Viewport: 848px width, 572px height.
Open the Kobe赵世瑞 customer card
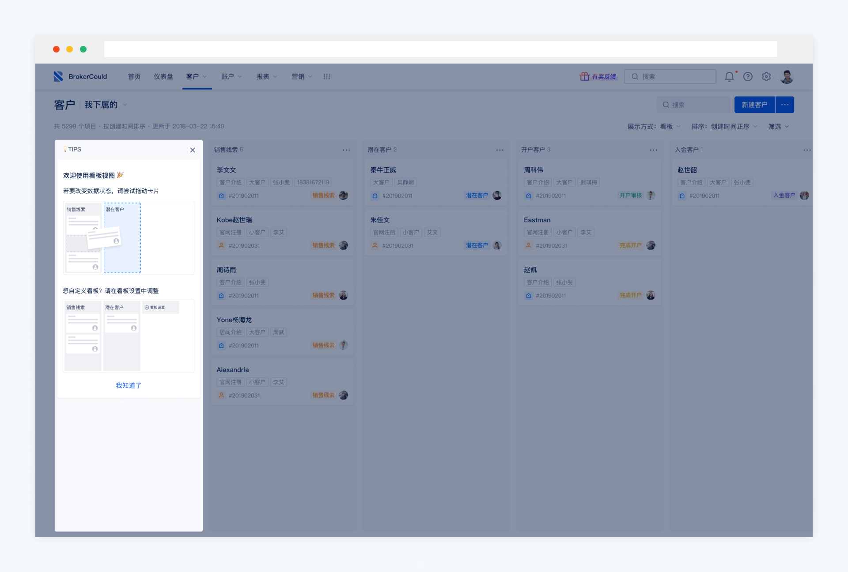click(x=282, y=233)
